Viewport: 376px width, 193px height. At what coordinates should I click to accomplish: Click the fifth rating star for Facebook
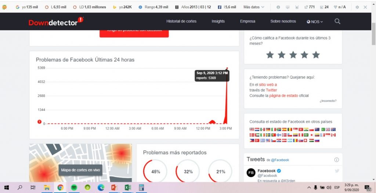click(x=316, y=55)
